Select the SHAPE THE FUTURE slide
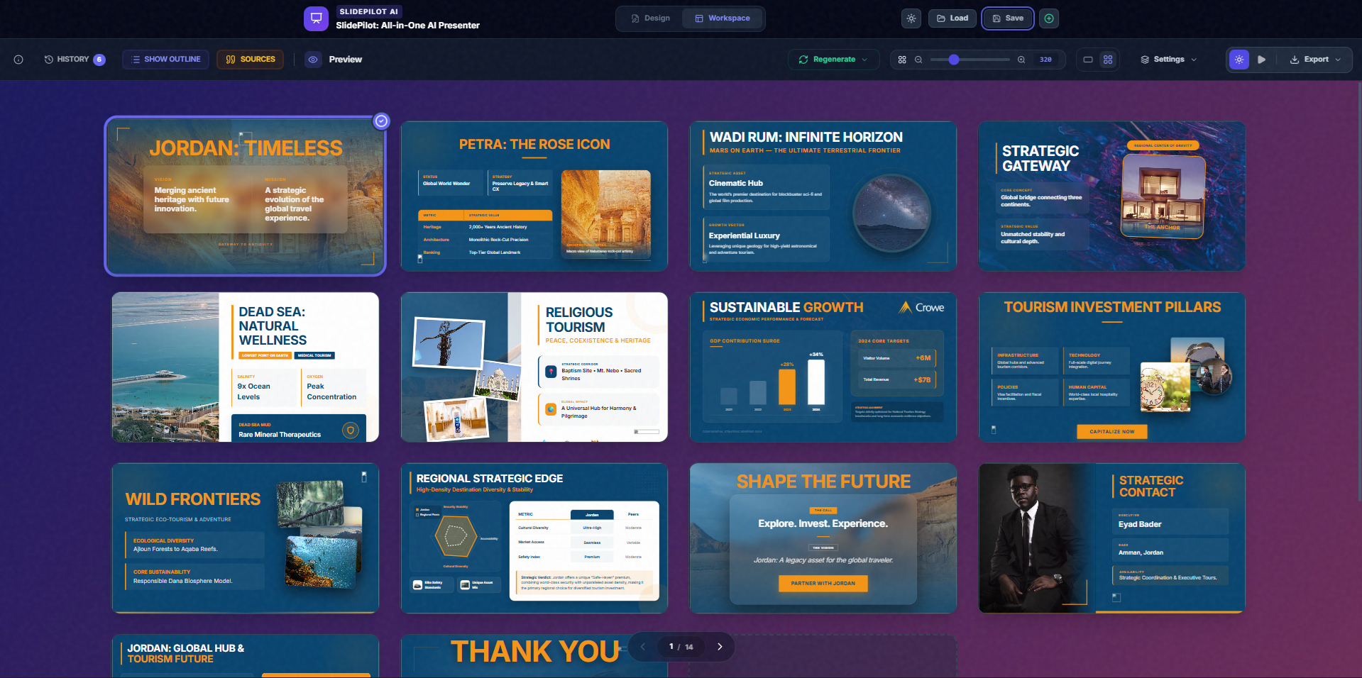1362x678 pixels. tap(823, 538)
